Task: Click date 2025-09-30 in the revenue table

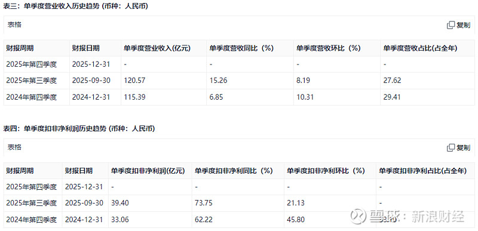Action: tap(91, 81)
